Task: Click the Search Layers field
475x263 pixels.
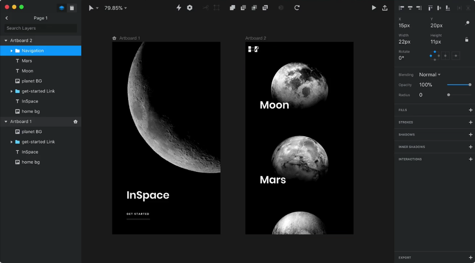Action: (x=40, y=28)
